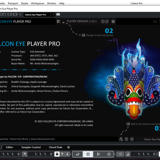Click the buyer name Mr. Amila Wickramasingha
Screen dimensions: 160x160
[44, 63]
